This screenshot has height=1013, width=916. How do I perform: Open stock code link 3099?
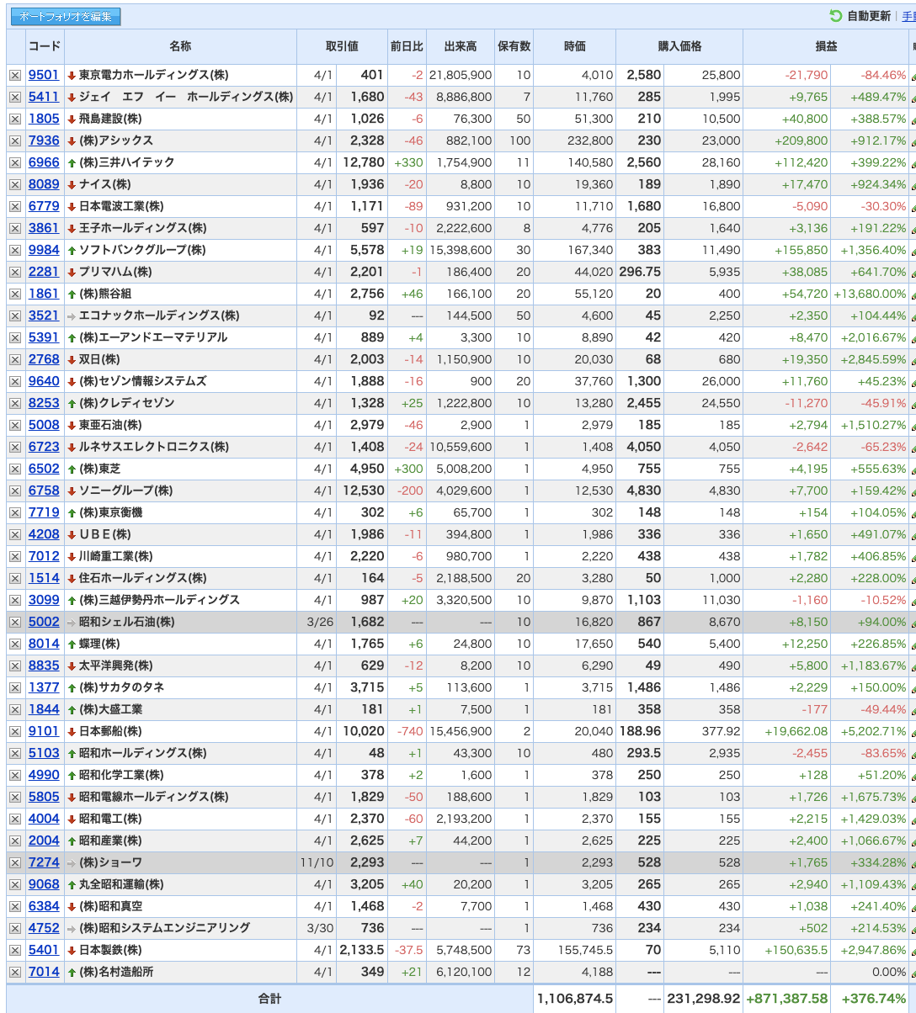[44, 600]
